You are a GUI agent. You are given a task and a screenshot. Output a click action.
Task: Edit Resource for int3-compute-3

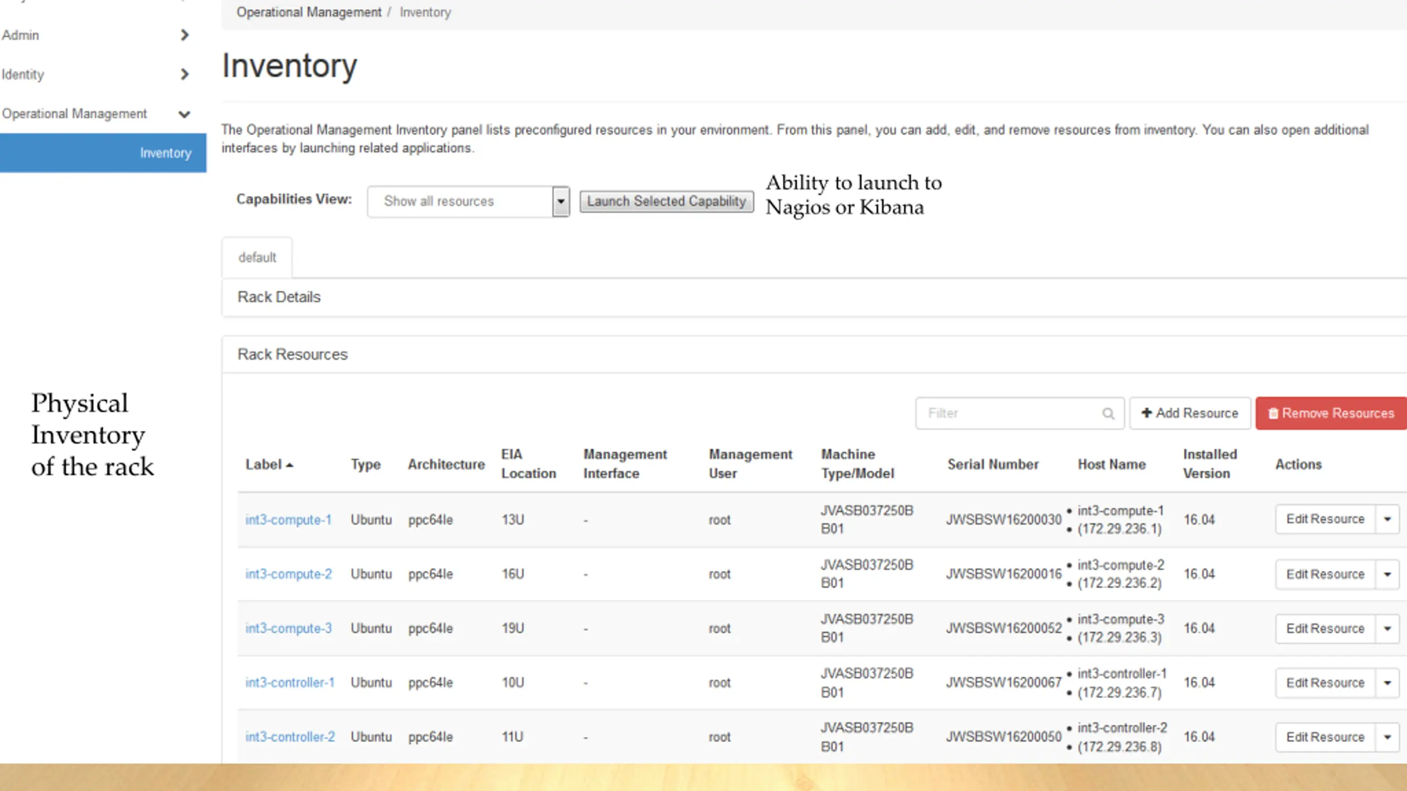click(x=1325, y=628)
